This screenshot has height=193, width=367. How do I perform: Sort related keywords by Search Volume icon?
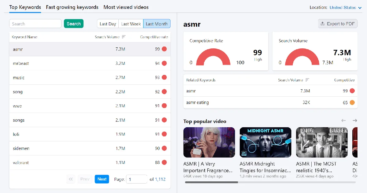pyautogui.click(x=307, y=80)
